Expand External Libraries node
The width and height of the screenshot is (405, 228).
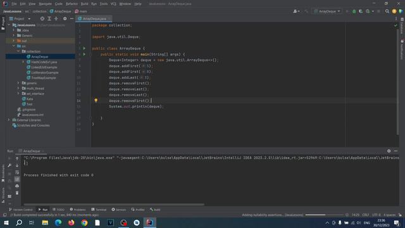tap(9, 120)
